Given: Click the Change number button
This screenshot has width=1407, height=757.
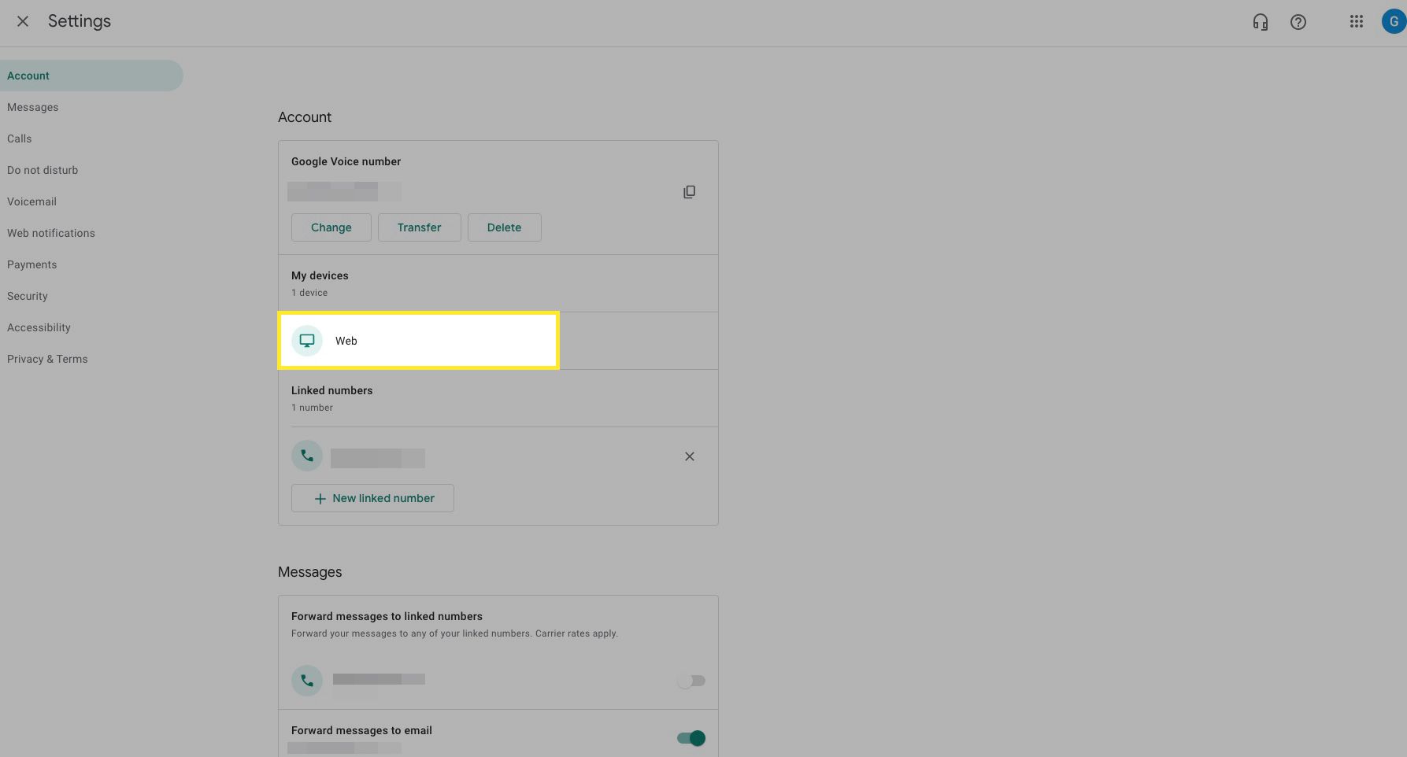Looking at the screenshot, I should (331, 227).
